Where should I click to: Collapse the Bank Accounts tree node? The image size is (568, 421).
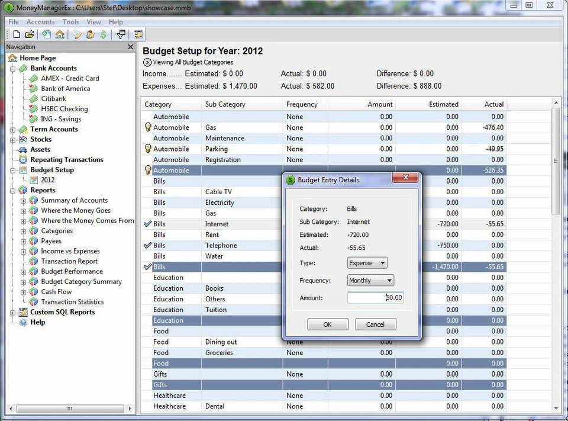(12, 68)
